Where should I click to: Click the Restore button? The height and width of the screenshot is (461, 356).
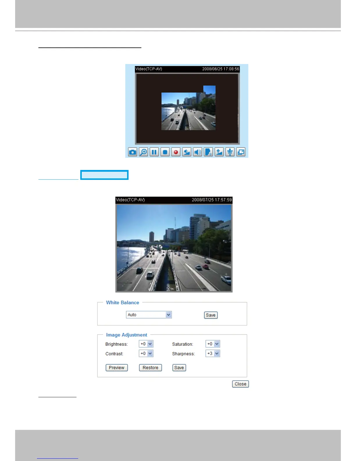150,368
